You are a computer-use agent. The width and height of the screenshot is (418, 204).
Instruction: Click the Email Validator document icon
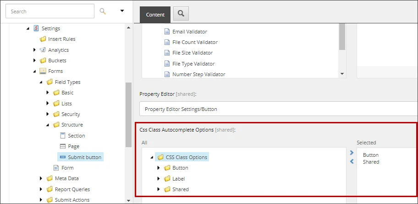click(167, 32)
